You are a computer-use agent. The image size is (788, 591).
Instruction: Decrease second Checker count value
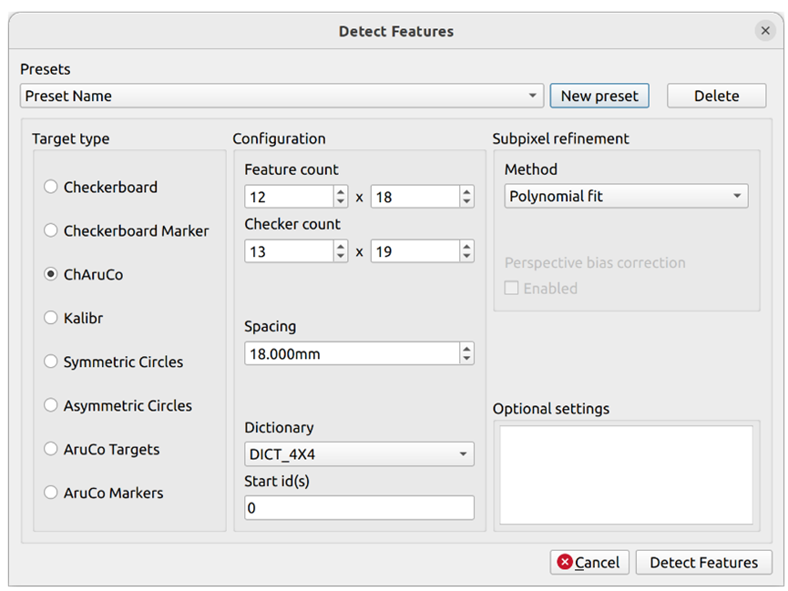(x=466, y=256)
